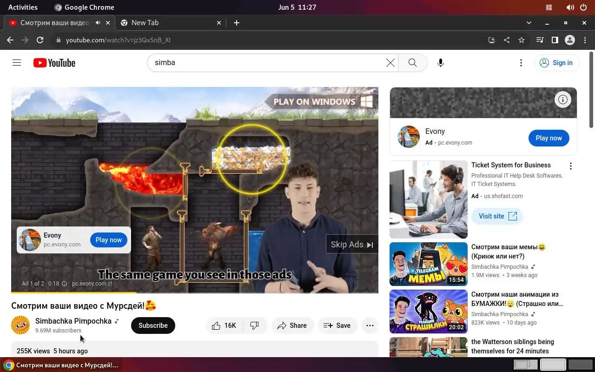The width and height of the screenshot is (595, 372).
Task: Close the New Tab tab
Action: point(219,23)
